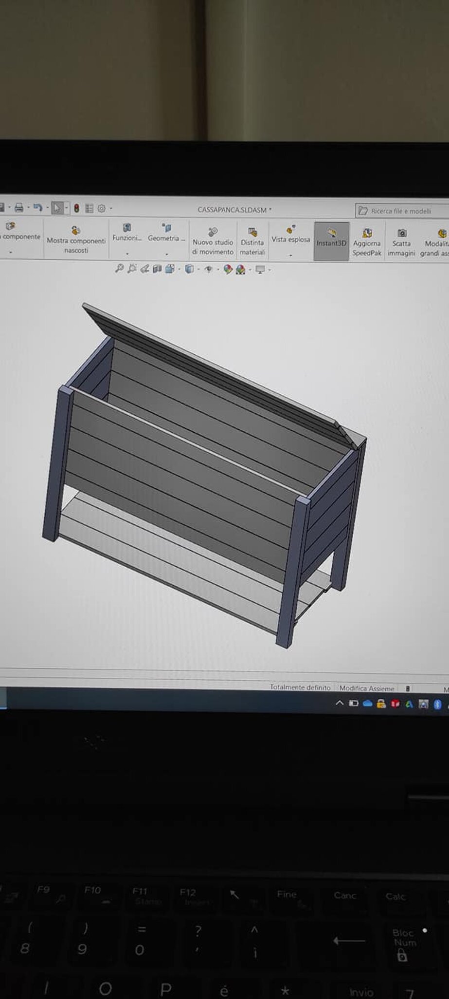The image size is (449, 999).
Task: Click the Edit Appearance color ball icon
Action: pyautogui.click(x=228, y=269)
